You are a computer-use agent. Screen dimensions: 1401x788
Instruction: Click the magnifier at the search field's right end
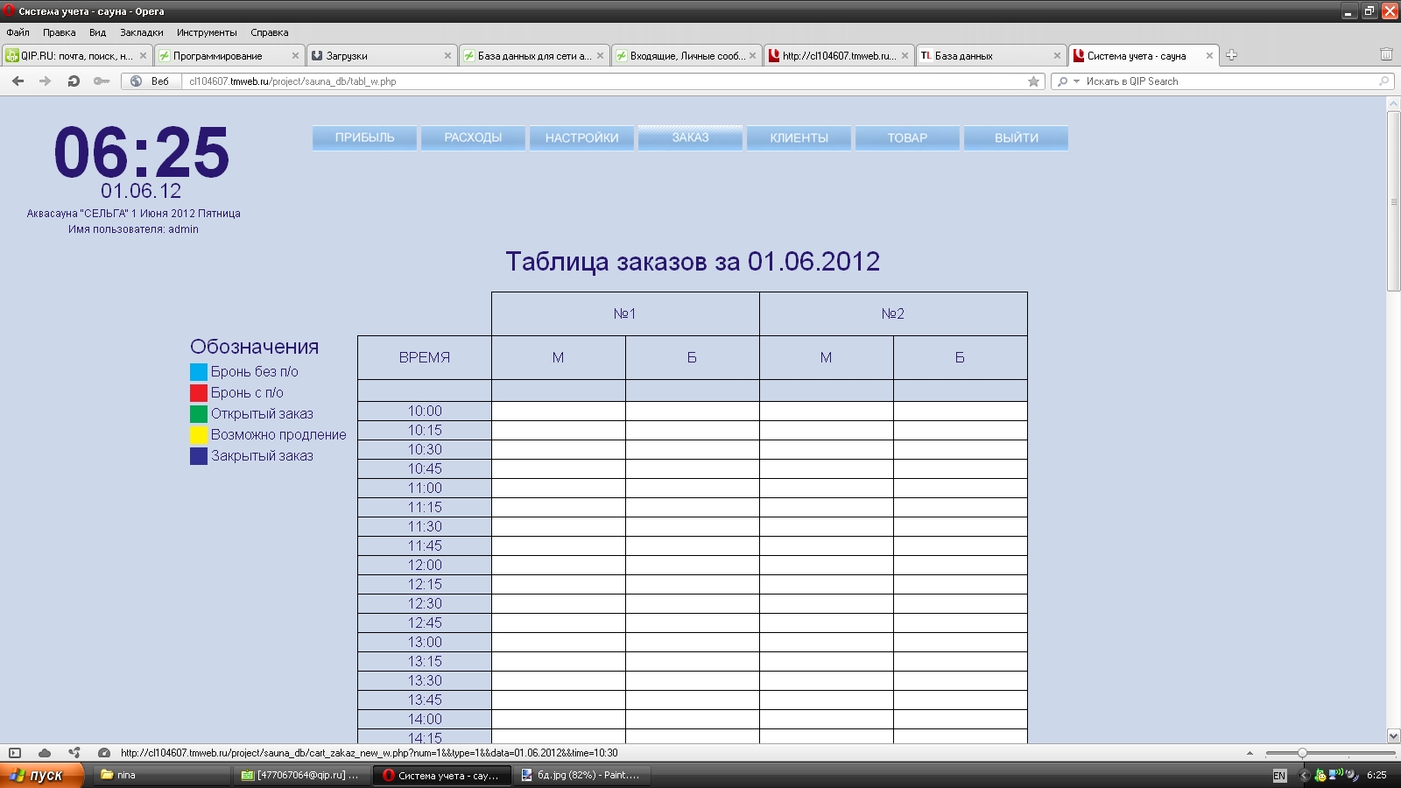pyautogui.click(x=1384, y=81)
